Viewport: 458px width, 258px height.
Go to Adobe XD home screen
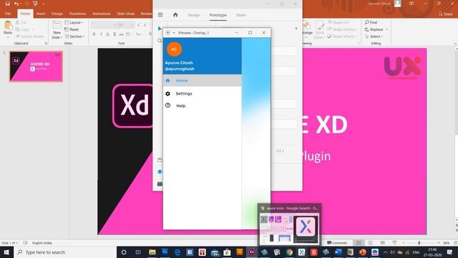tap(175, 14)
